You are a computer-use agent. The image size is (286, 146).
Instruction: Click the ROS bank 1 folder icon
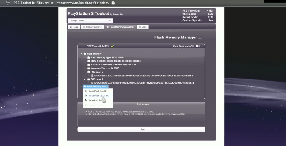point(89,79)
